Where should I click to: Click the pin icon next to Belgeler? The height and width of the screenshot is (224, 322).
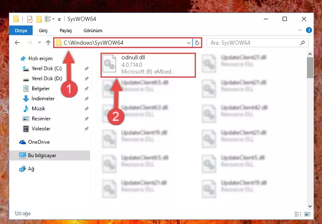point(86,89)
